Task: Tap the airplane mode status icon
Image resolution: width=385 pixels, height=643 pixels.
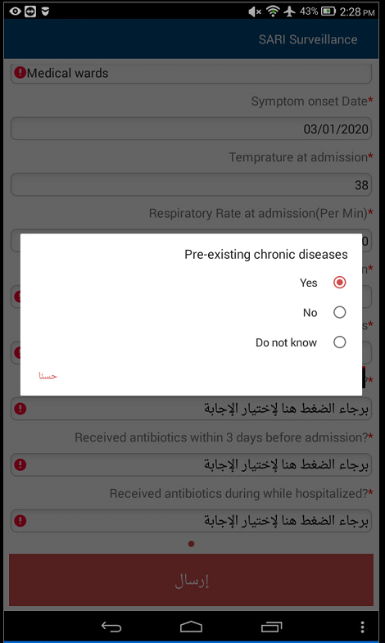Action: pyautogui.click(x=290, y=11)
